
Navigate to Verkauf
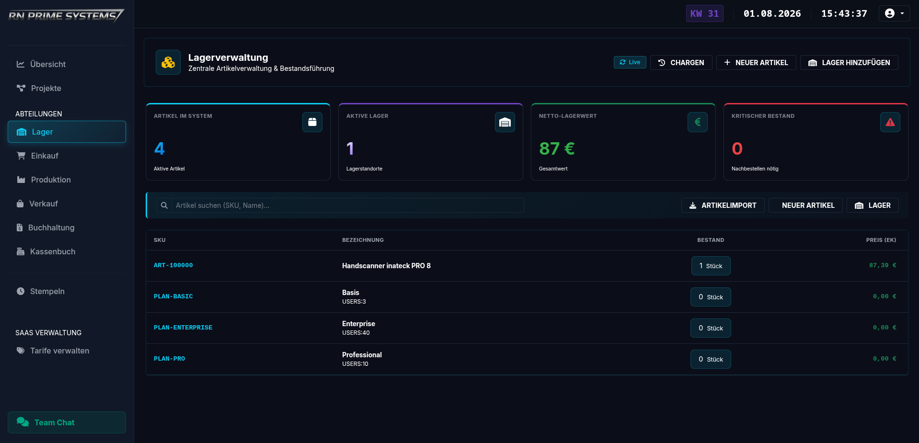pos(67,204)
